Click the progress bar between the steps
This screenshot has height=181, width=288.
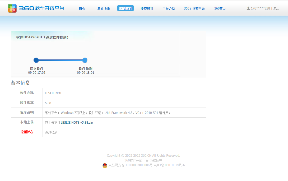[x=61, y=60]
